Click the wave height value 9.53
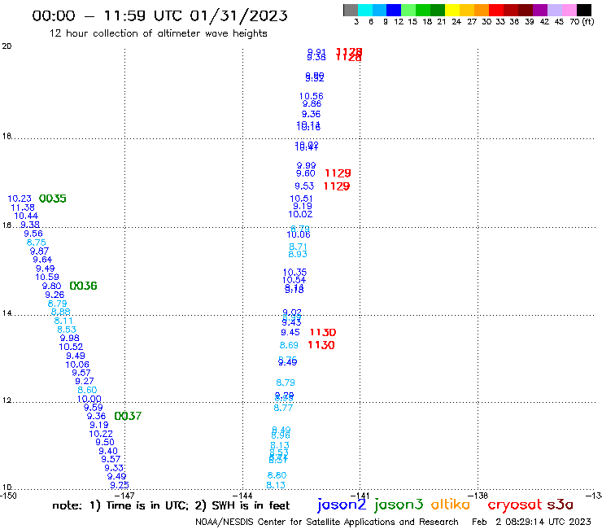Screen dimensions: 602x529 pos(304,186)
